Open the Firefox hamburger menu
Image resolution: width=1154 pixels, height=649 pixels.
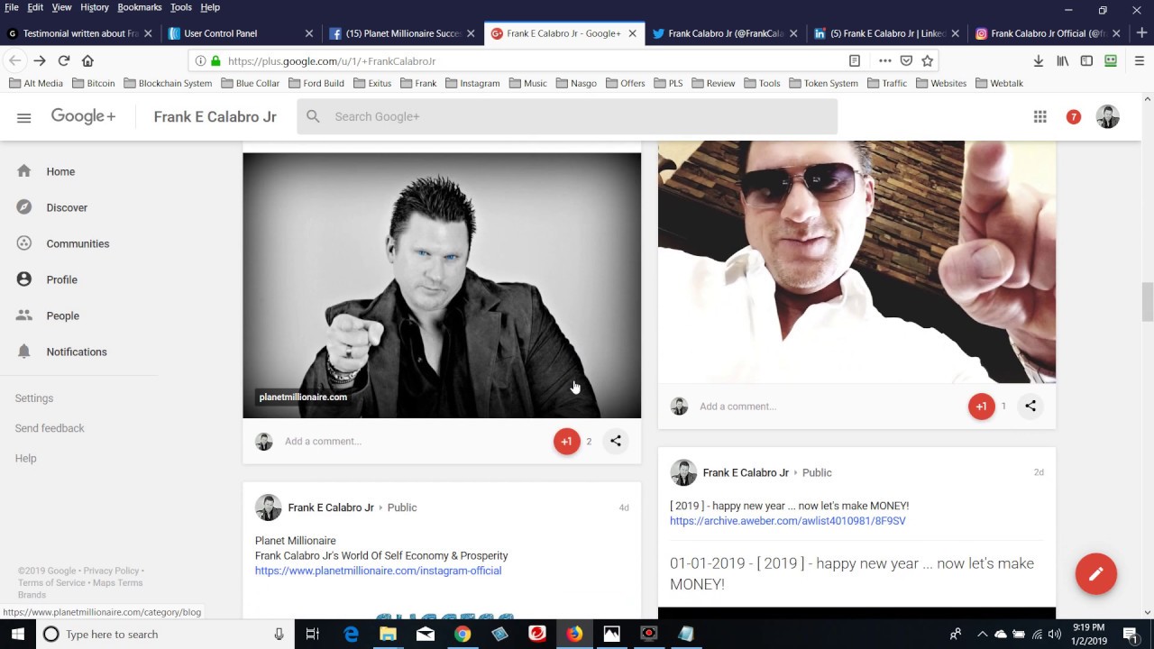coord(1140,60)
